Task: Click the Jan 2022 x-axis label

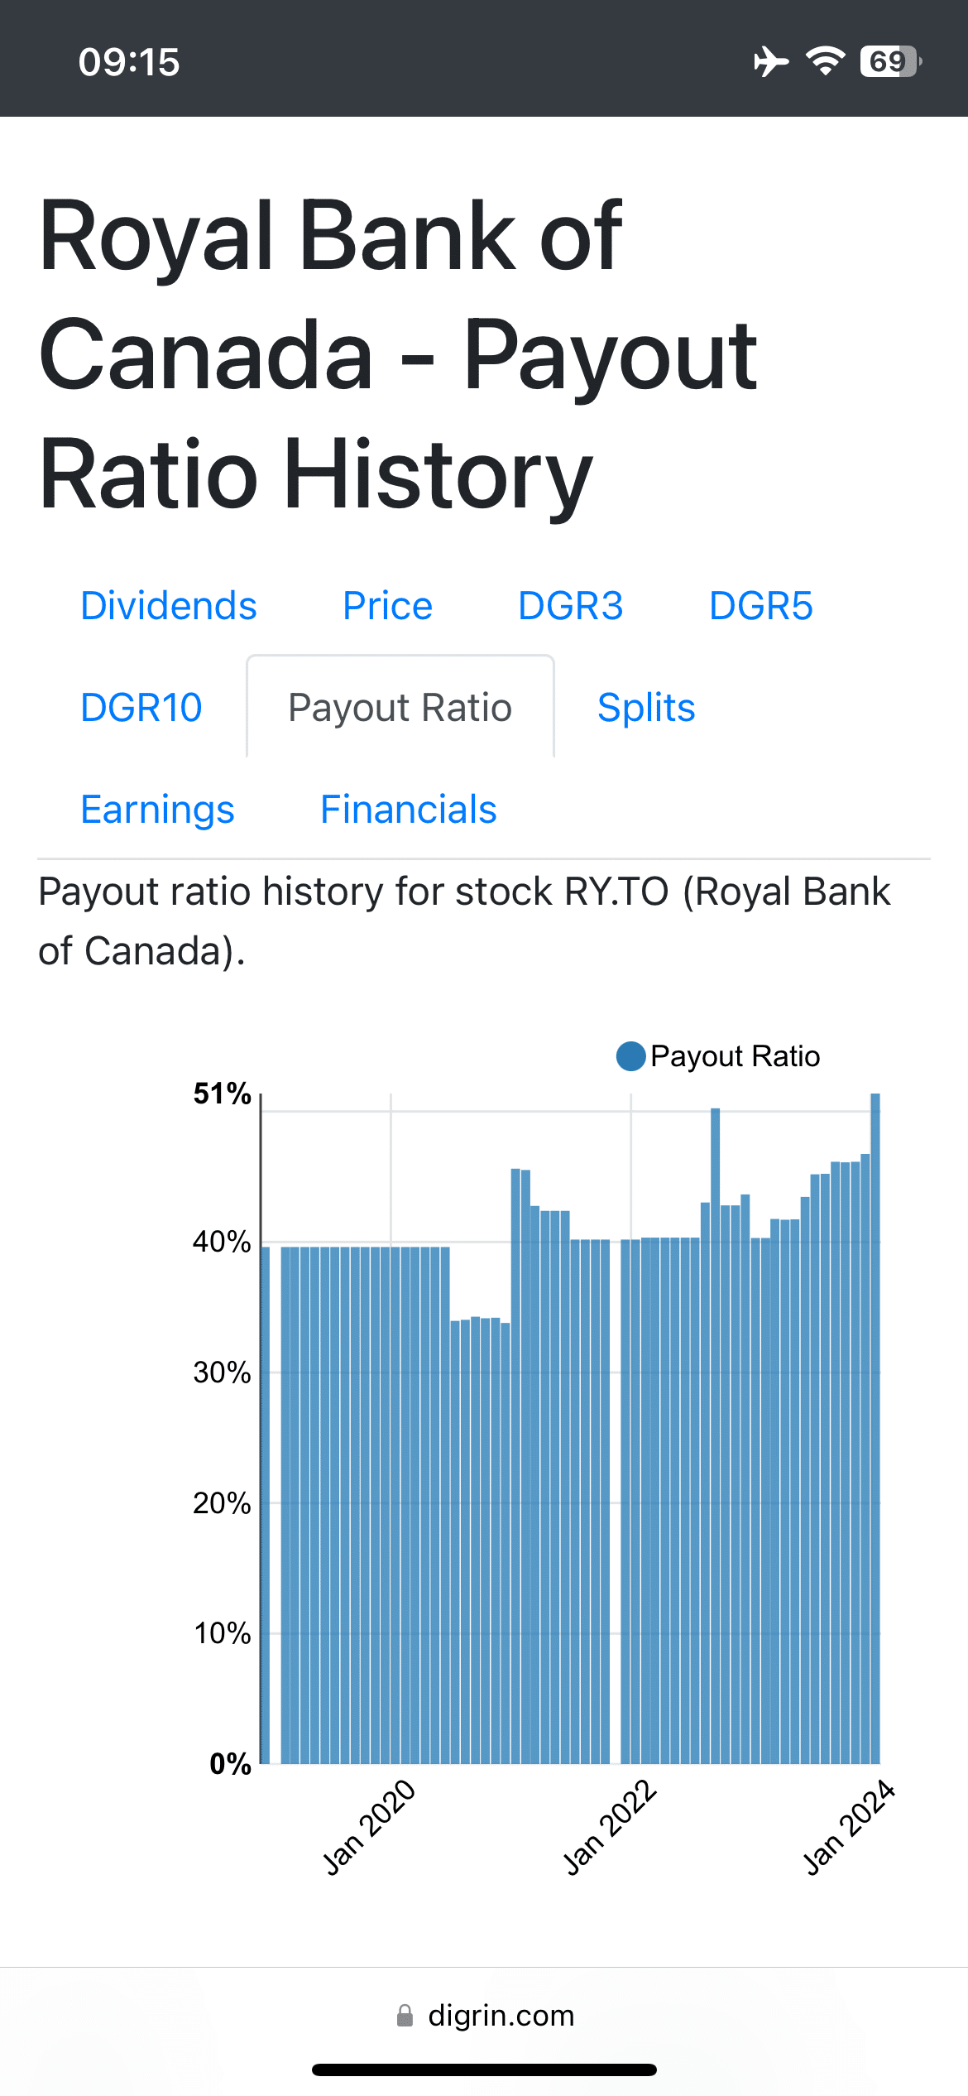Action: point(611,1827)
